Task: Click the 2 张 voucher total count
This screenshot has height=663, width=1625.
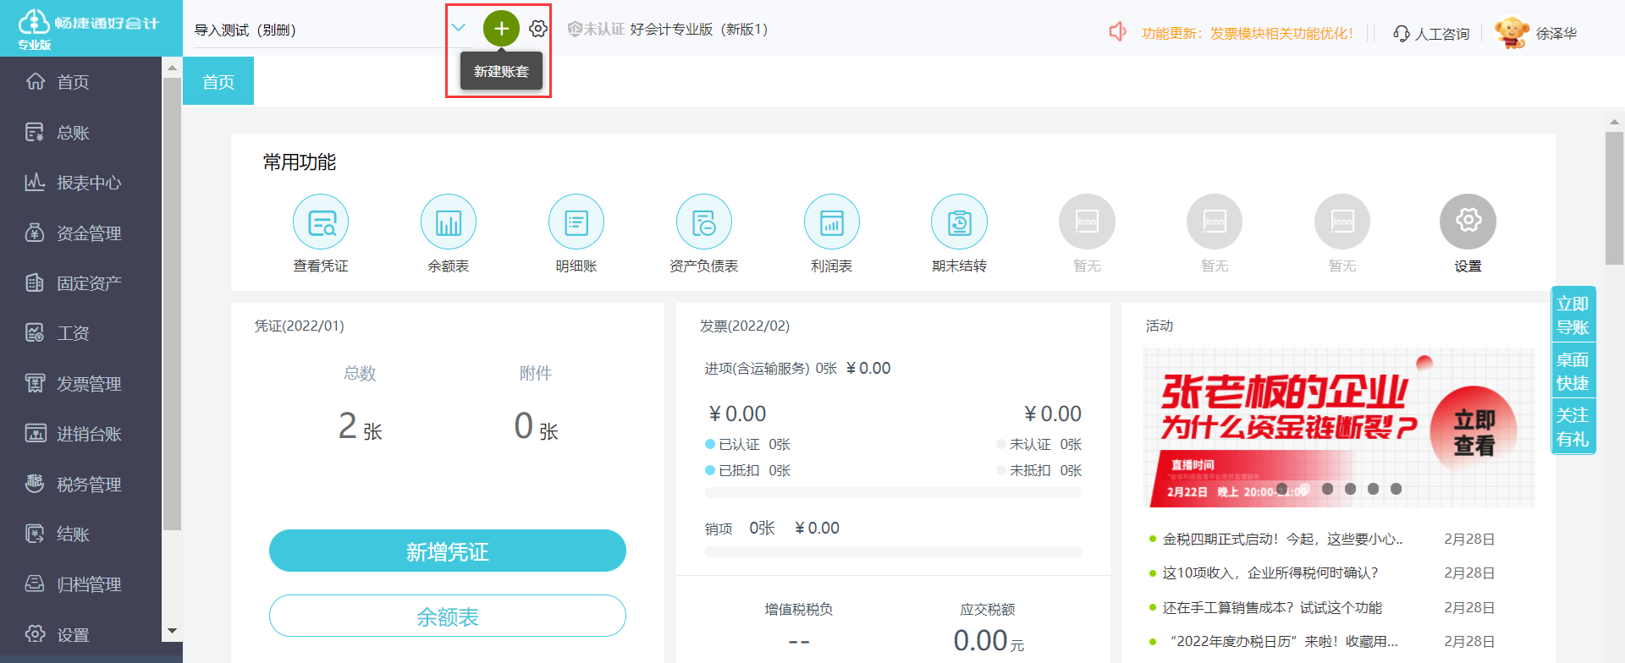Action: [361, 426]
